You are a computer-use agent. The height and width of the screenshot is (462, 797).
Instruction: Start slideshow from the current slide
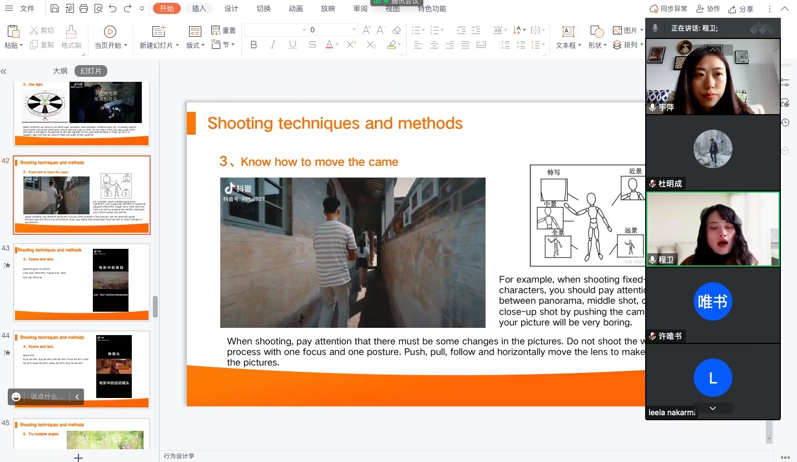coord(110,32)
